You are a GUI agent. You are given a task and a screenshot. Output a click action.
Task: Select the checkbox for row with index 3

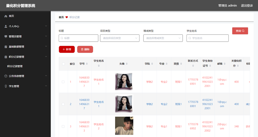point(63,127)
